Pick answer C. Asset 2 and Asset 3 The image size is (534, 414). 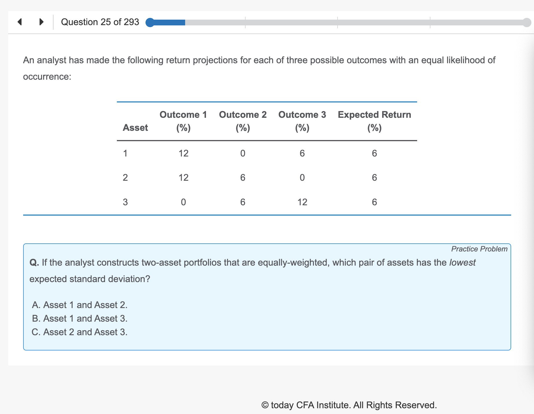(x=80, y=332)
